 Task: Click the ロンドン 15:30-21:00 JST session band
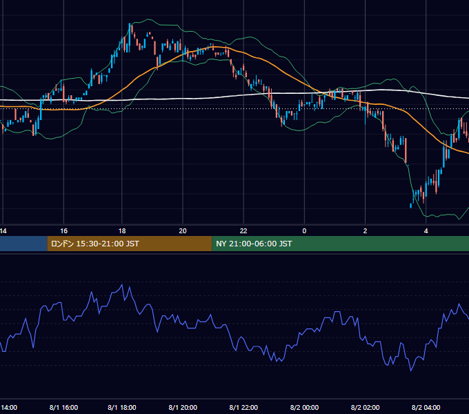tap(130, 244)
